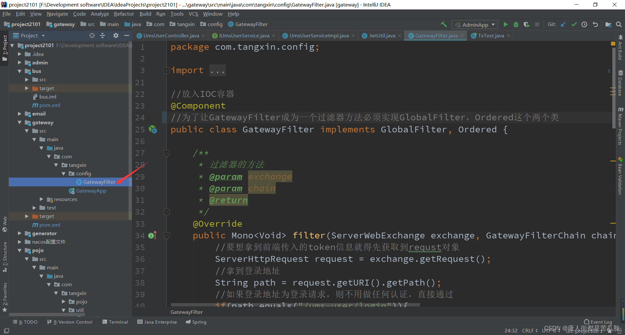Collapse the bus module folder
The height and width of the screenshot is (335, 625).
[20, 71]
